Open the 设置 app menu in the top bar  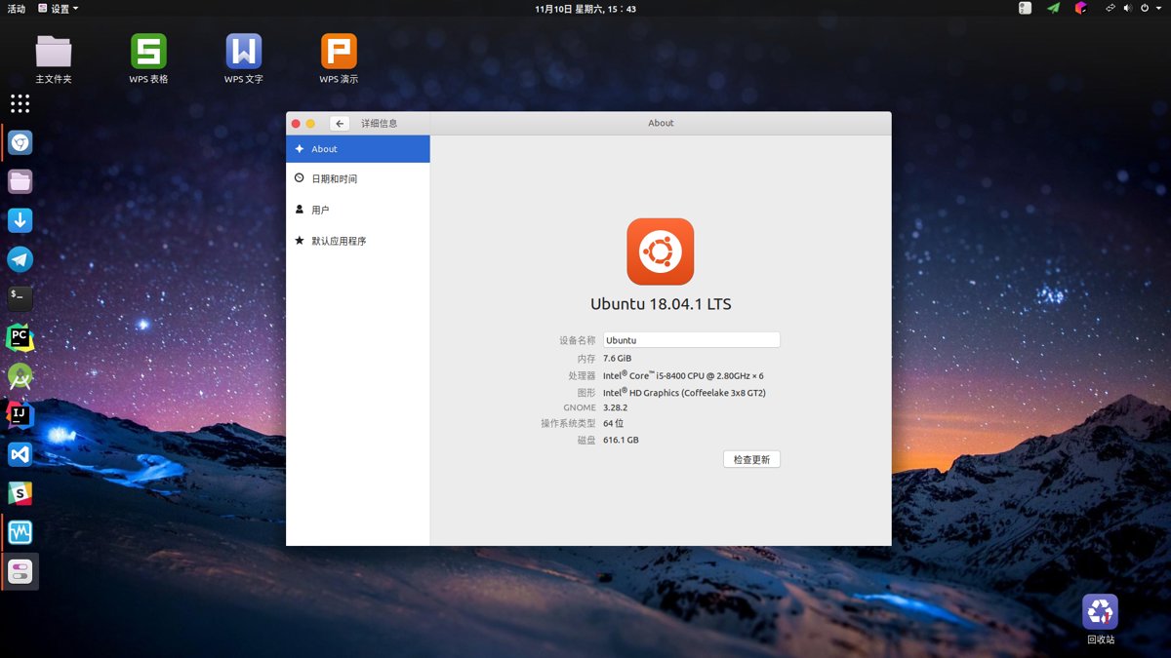point(59,9)
